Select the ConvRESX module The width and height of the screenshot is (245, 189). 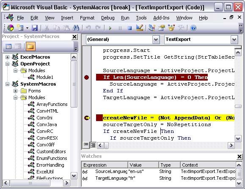pyautogui.click(x=47, y=138)
